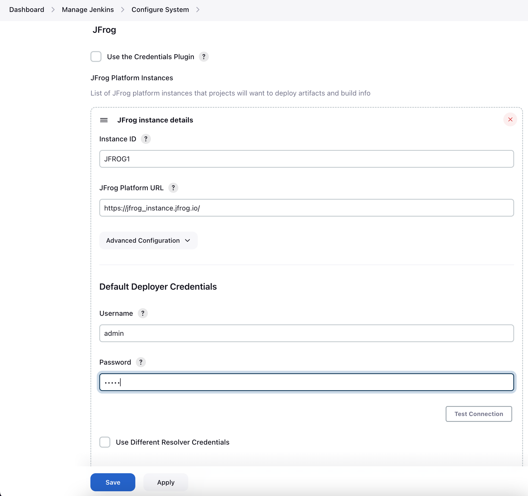Apply the configuration changes

click(x=166, y=482)
